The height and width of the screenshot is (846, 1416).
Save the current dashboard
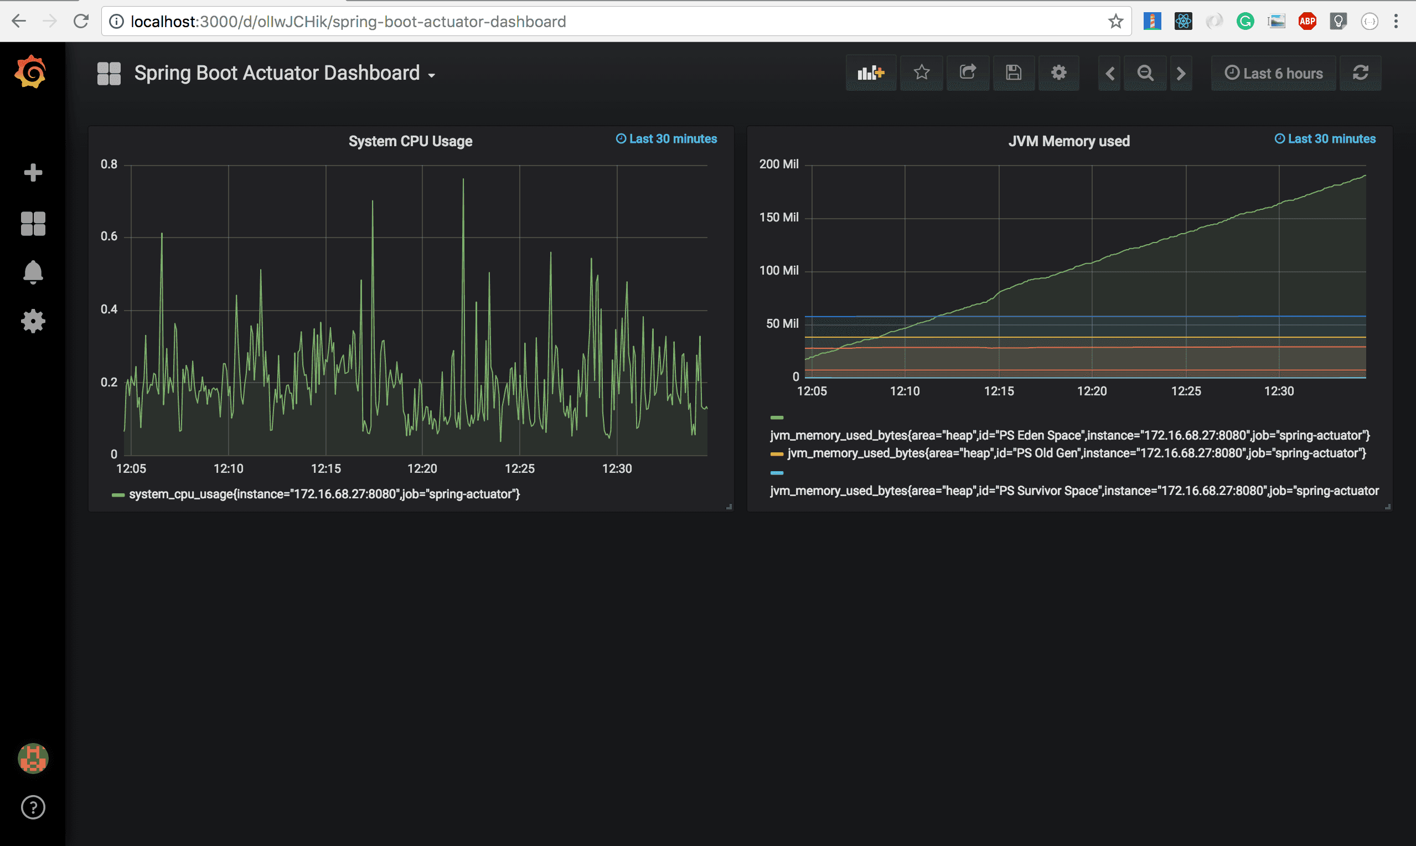click(x=1013, y=73)
